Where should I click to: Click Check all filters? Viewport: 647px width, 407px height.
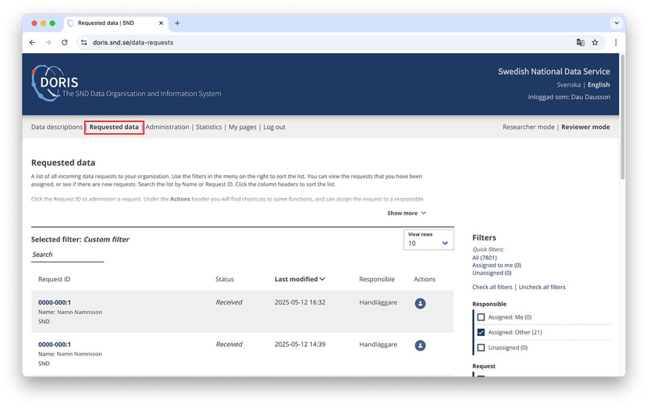tap(492, 287)
